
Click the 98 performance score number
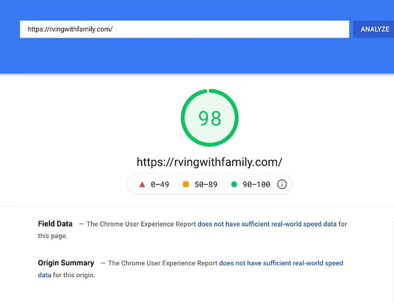(x=209, y=118)
